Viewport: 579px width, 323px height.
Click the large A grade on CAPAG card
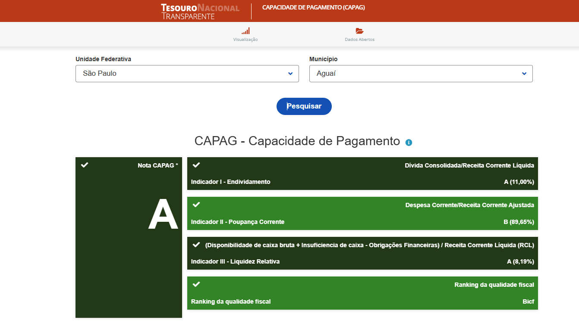(163, 215)
